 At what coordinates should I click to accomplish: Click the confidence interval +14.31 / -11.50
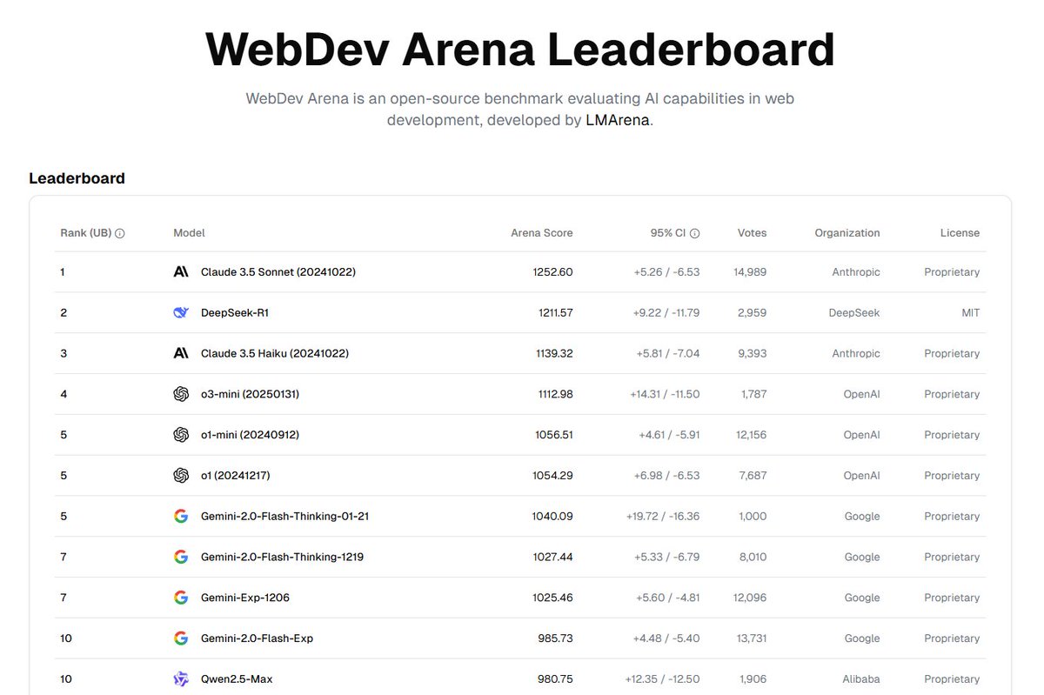tap(665, 394)
